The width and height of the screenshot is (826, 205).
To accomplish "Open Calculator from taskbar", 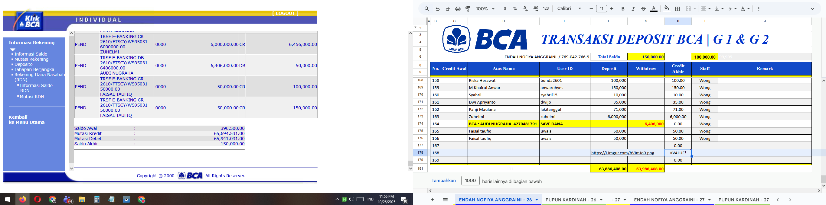I will (96, 199).
